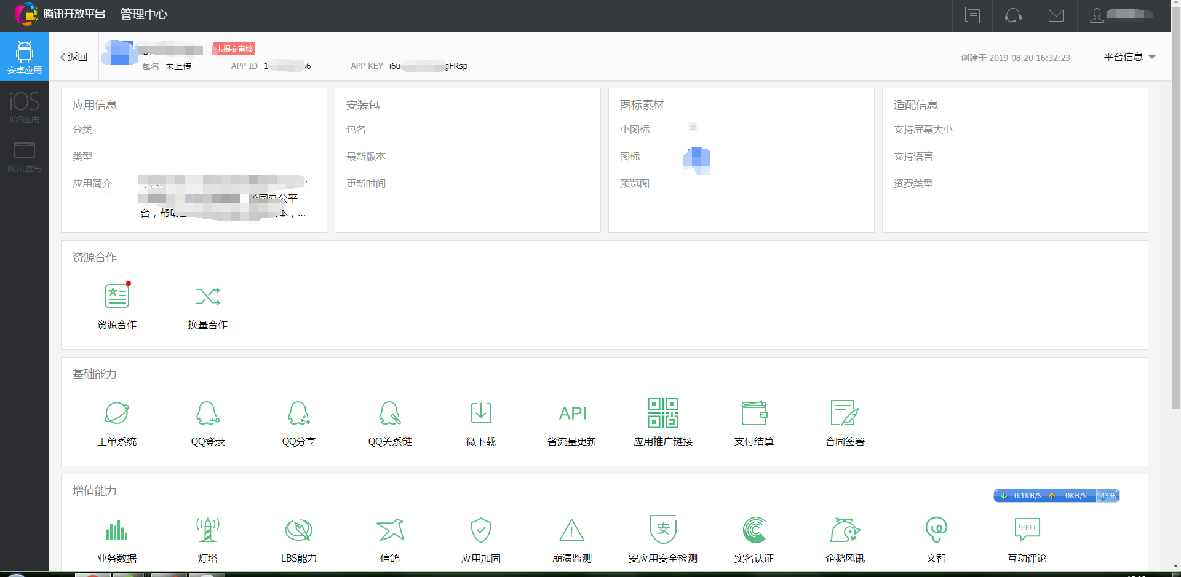The width and height of the screenshot is (1181, 577).
Task: Click the 资费类型 label
Action: click(x=913, y=184)
